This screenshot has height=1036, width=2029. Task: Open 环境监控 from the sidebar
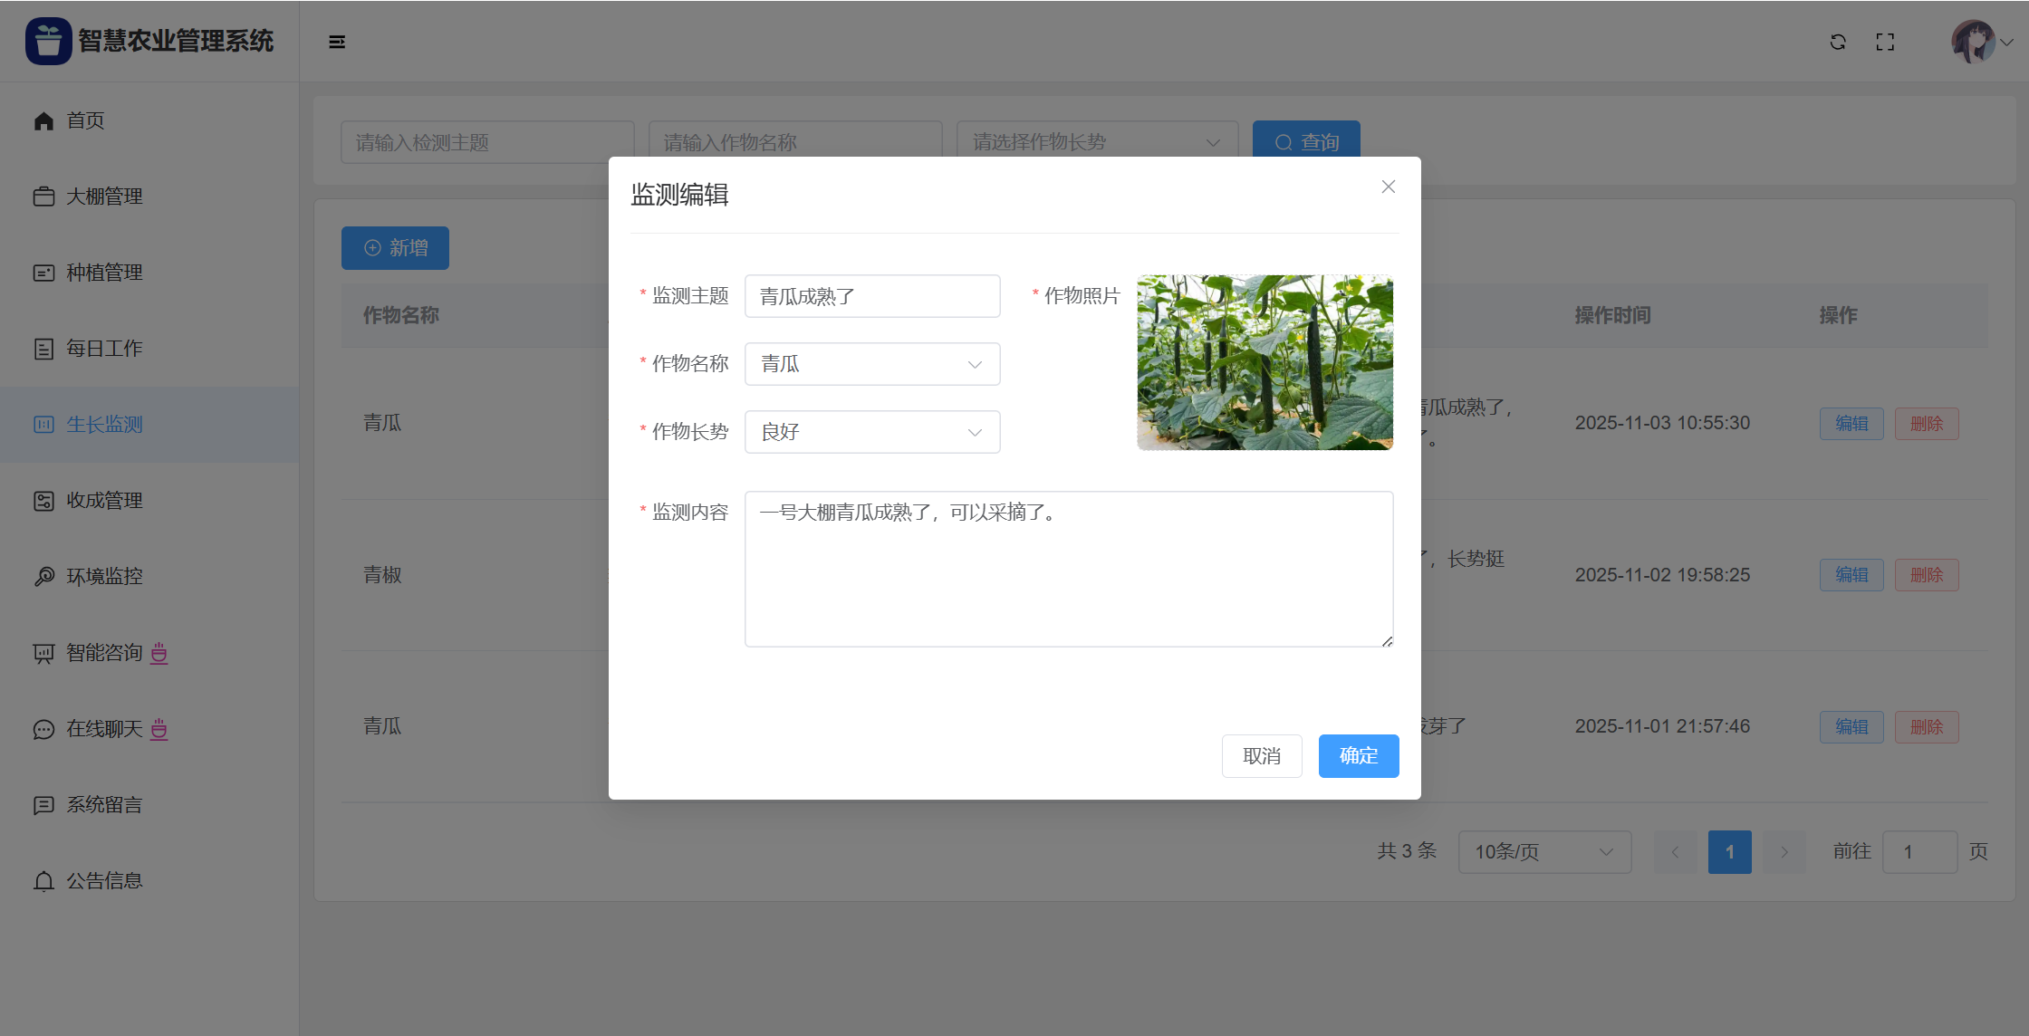tap(104, 577)
